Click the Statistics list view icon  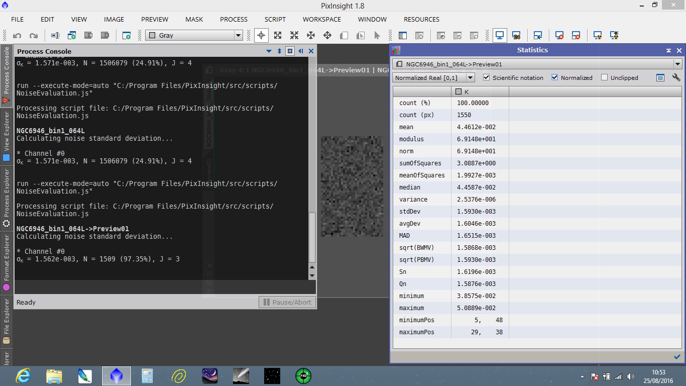coord(660,77)
